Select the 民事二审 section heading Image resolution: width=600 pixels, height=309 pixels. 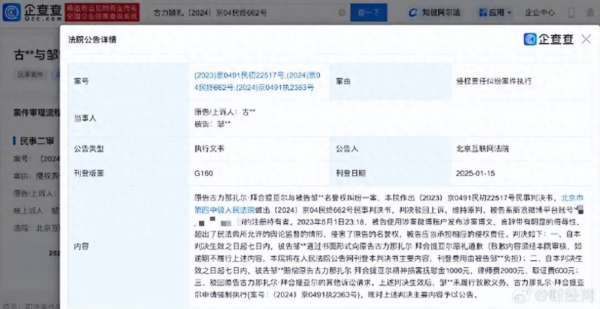point(37,141)
